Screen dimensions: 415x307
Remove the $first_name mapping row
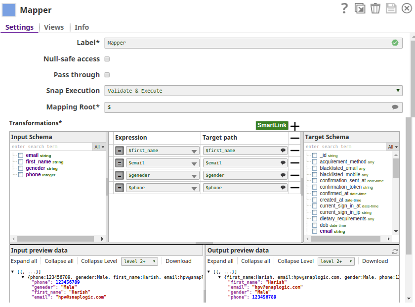pos(294,151)
